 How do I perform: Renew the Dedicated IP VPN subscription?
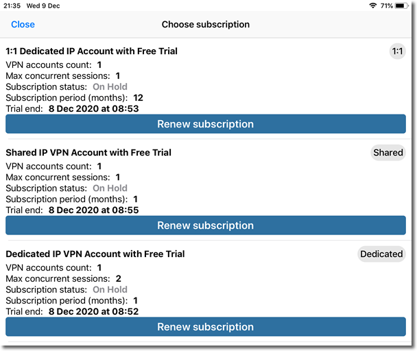pyautogui.click(x=205, y=327)
